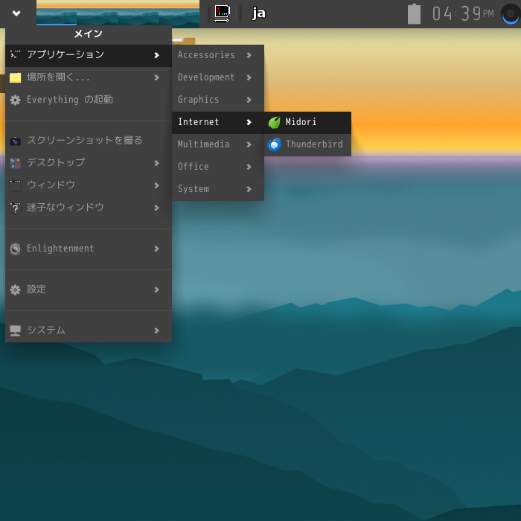
Task: Expand arrow on Enlightenment row
Action: (x=157, y=249)
